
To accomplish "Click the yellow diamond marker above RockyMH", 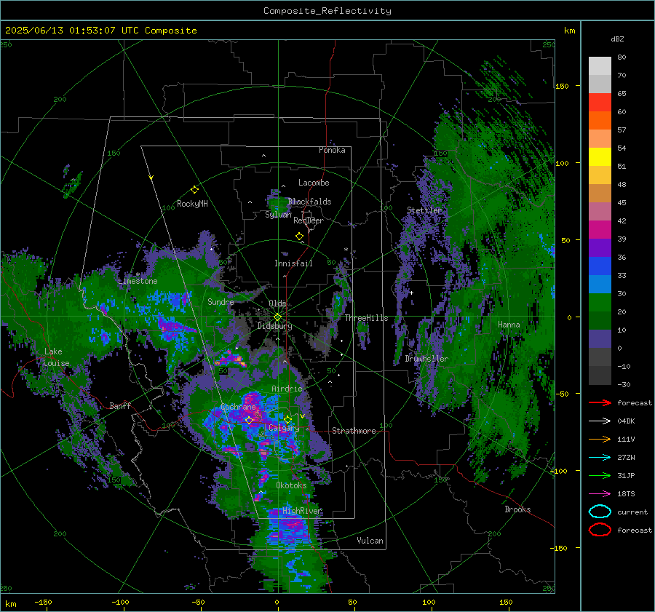I will tap(194, 190).
